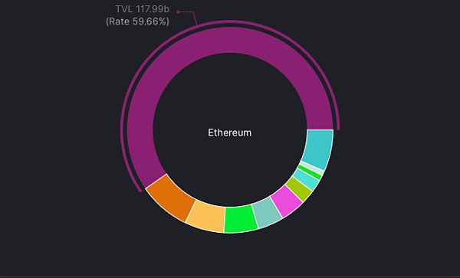Click the olive-green chart segment
Viewport: 460px width, 278px height.
point(298,189)
